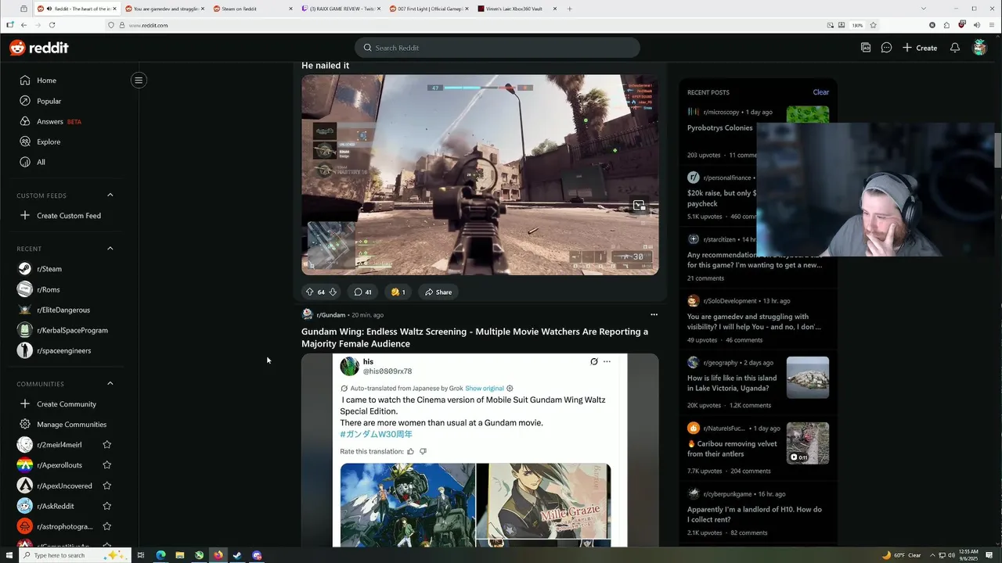Screen dimensions: 1002x563
Task: Open r/spaceengineers community
Action: 64,350
